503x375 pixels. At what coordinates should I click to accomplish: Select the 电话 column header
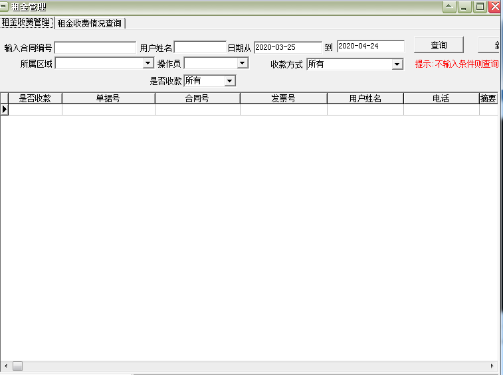coord(441,98)
